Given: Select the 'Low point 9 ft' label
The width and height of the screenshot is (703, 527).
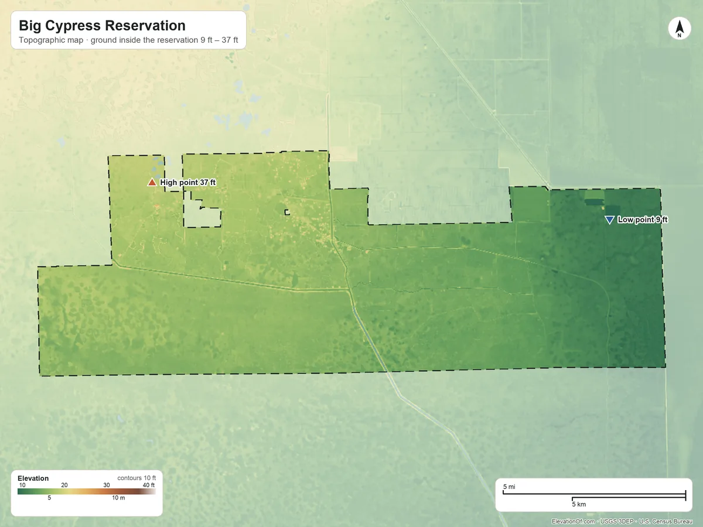Looking at the screenshot, I should coord(643,220).
